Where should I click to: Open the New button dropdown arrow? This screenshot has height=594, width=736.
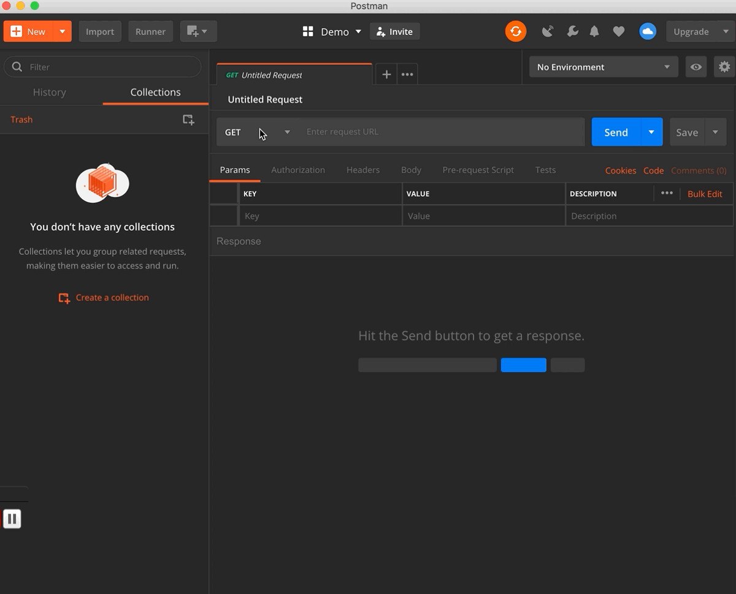(x=63, y=31)
